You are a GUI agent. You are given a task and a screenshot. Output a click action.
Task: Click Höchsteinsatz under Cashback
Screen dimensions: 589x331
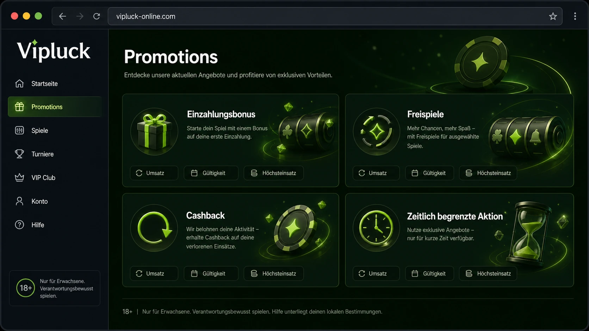(x=274, y=274)
